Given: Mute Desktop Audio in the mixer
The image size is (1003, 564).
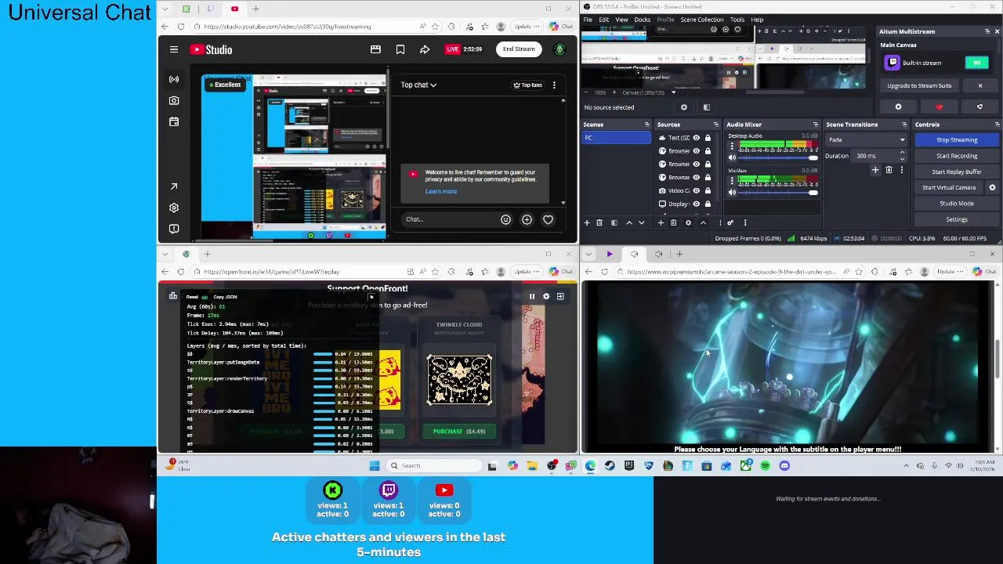Looking at the screenshot, I should pyautogui.click(x=732, y=157).
